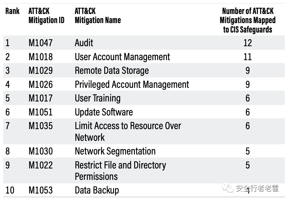The image size is (288, 201).
Task: Select the Audit mitigation name
Action: 84,43
